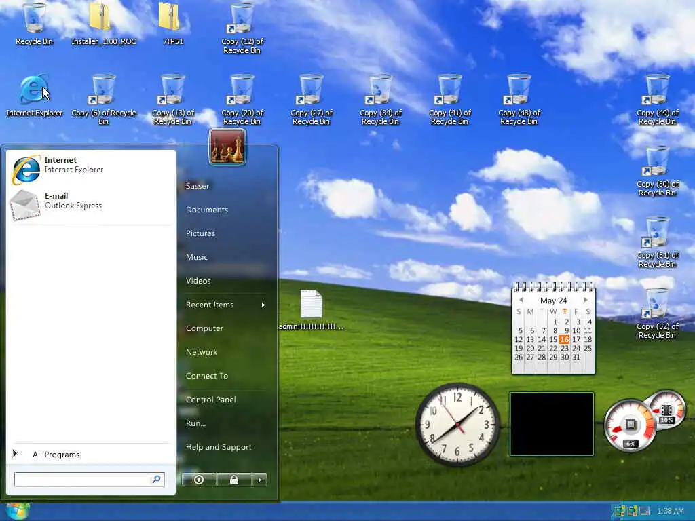Click the search magnifier icon
Viewport: 695px width, 521px height.
(x=157, y=480)
